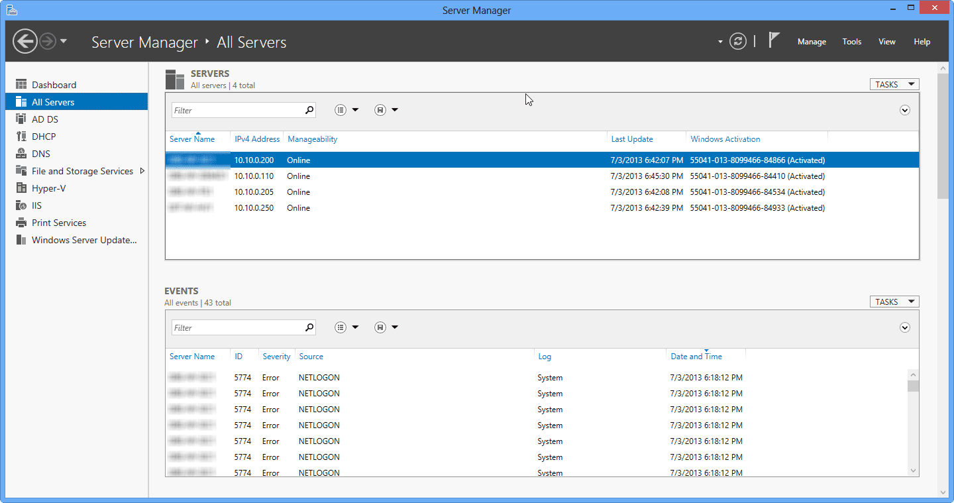Click the Events filter text box
The image size is (954, 503).
pos(237,328)
